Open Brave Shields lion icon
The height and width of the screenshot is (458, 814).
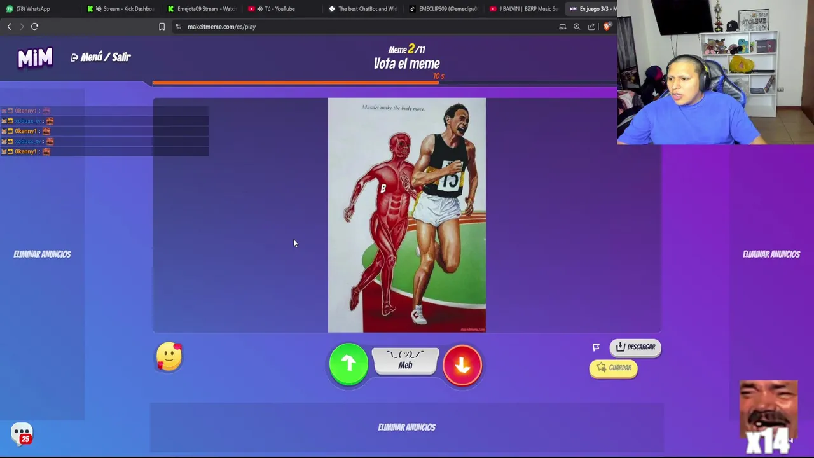point(607,27)
